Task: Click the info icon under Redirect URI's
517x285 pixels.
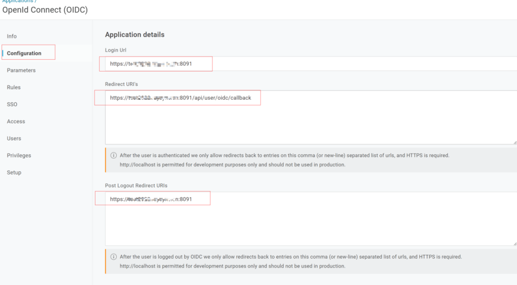Action: 113,156
